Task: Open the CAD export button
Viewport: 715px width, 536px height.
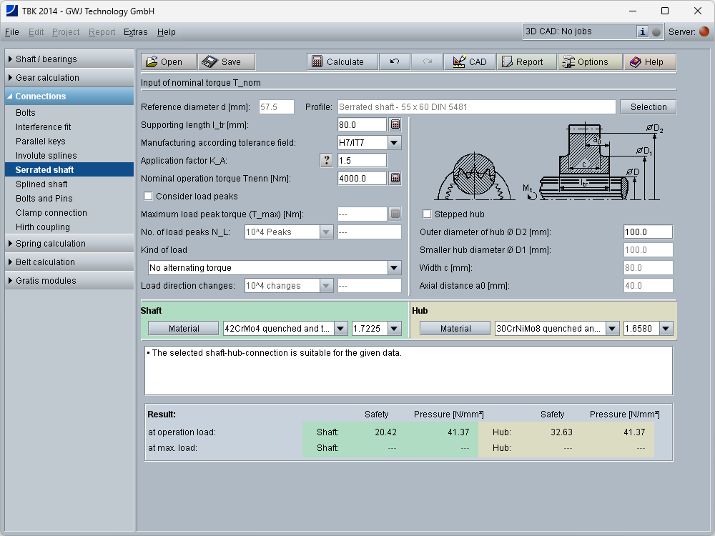Action: pos(469,62)
